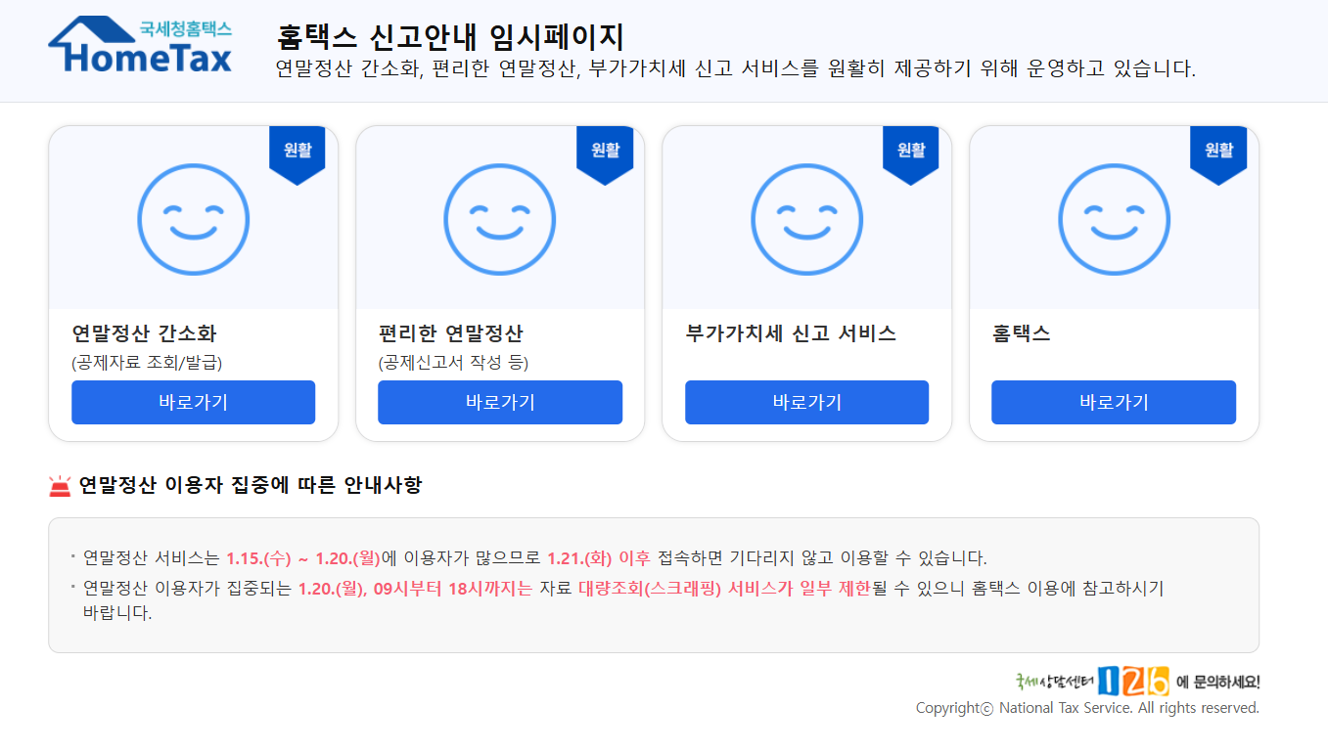The width and height of the screenshot is (1328, 751).
Task: Click heading 연말정산 이용자 집중에 따른 안내사항
Action: pyautogui.click(x=251, y=485)
